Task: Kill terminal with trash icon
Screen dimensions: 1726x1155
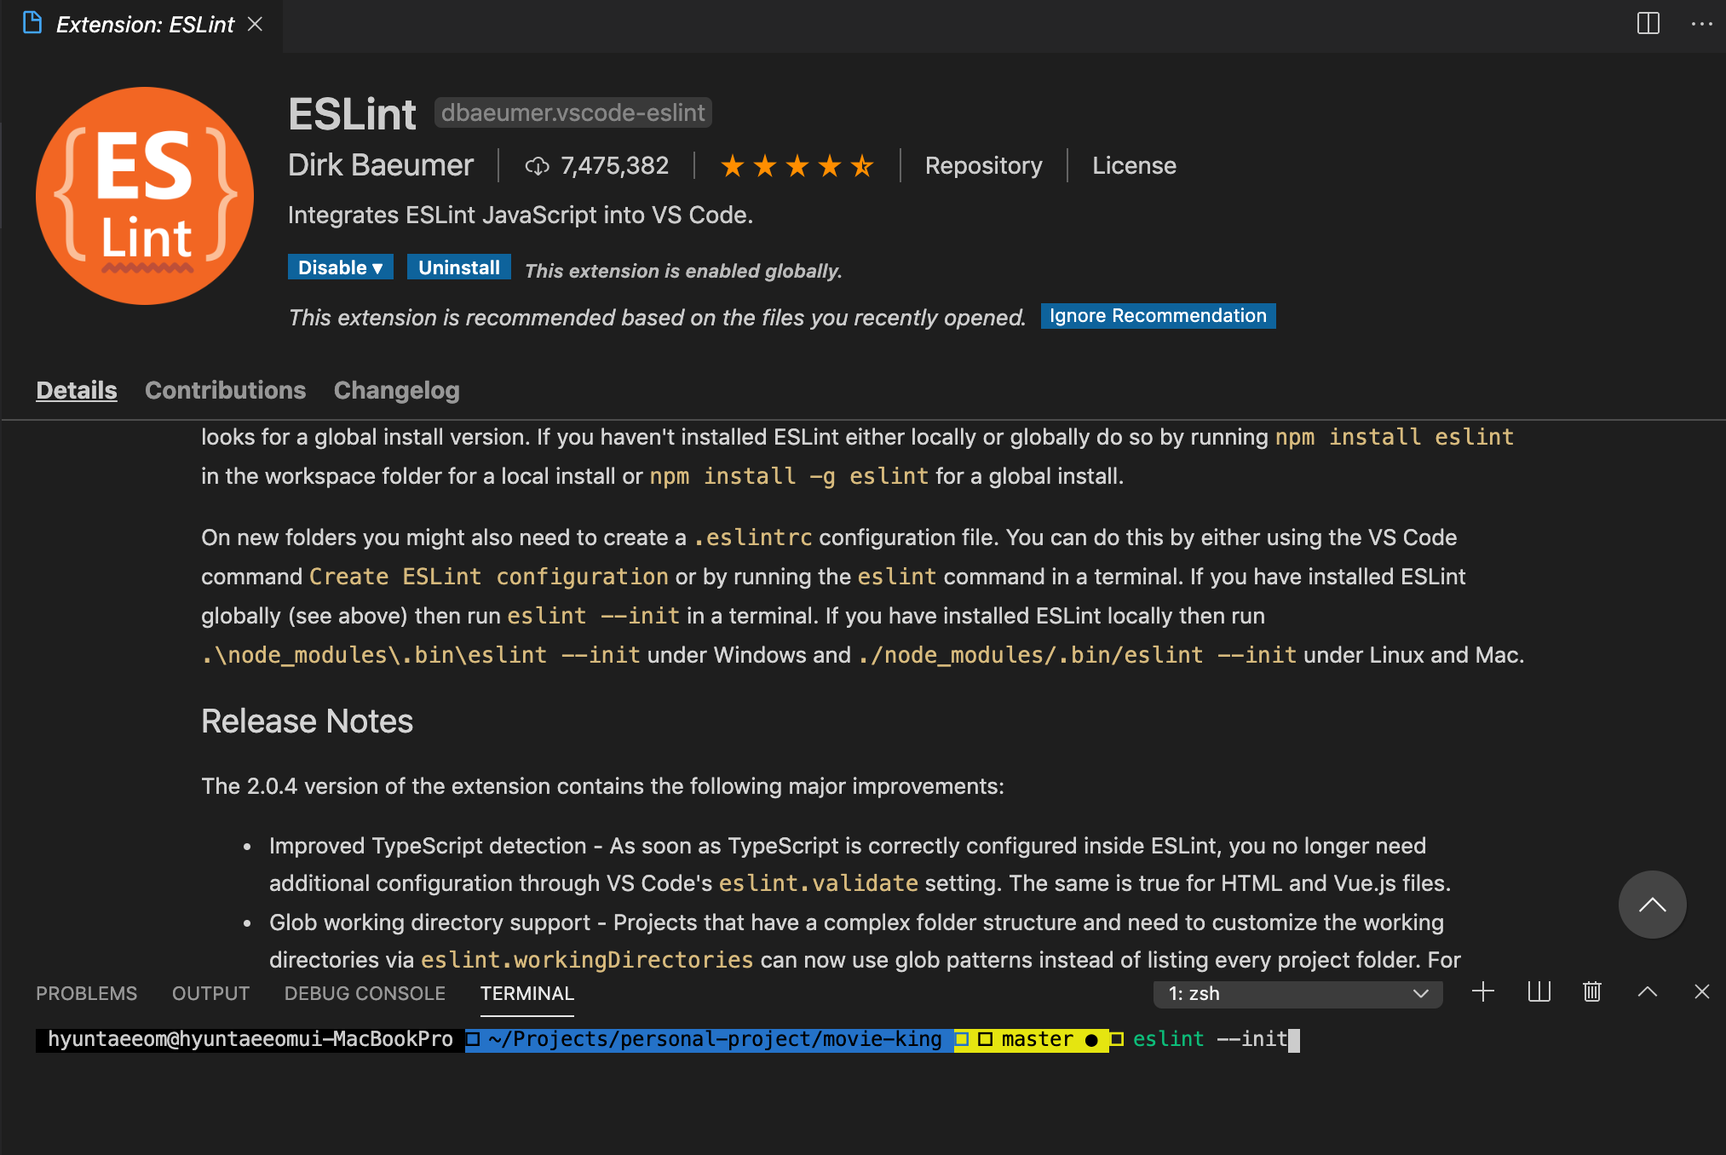Action: pyautogui.click(x=1591, y=992)
